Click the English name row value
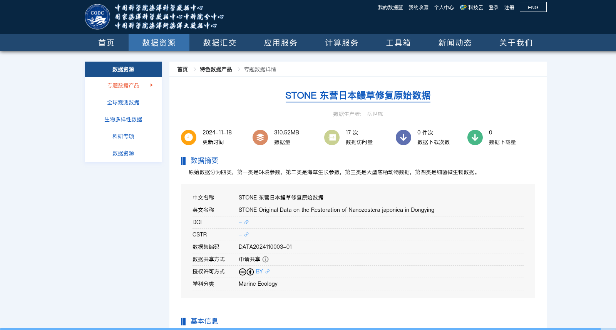This screenshot has width=616, height=330. [336, 210]
